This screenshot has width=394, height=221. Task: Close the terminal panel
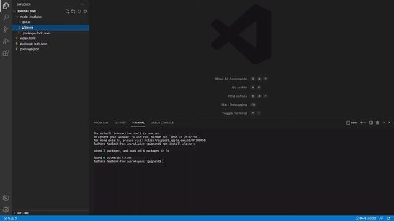point(389,123)
